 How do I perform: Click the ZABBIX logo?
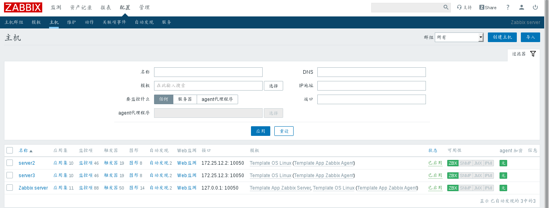click(23, 7)
